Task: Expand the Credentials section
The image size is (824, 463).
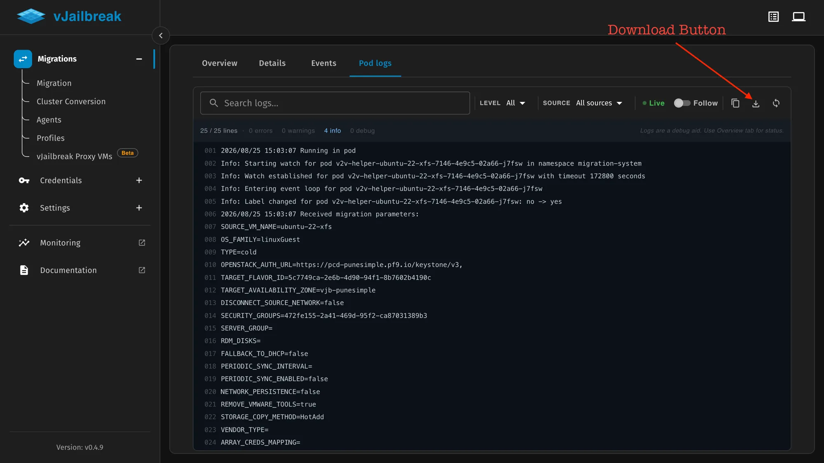Action: 139,180
